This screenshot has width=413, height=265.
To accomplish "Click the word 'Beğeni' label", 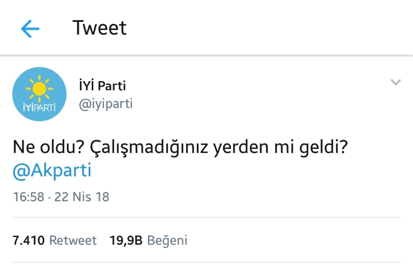I will 167,241.
